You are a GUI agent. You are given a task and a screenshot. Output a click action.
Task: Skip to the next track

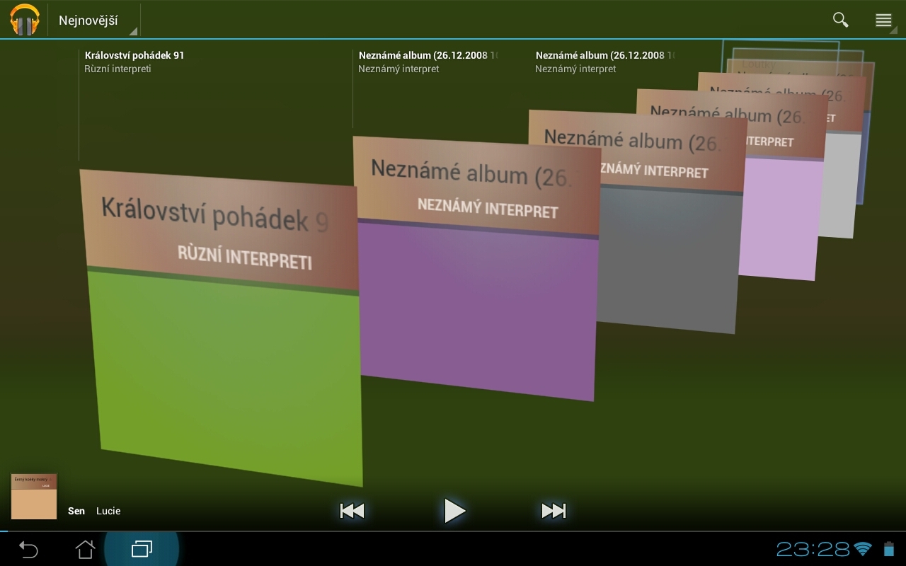coord(554,511)
